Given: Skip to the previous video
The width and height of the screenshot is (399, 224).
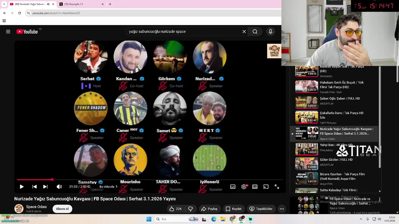Looking at the screenshot, I should click(34, 187).
